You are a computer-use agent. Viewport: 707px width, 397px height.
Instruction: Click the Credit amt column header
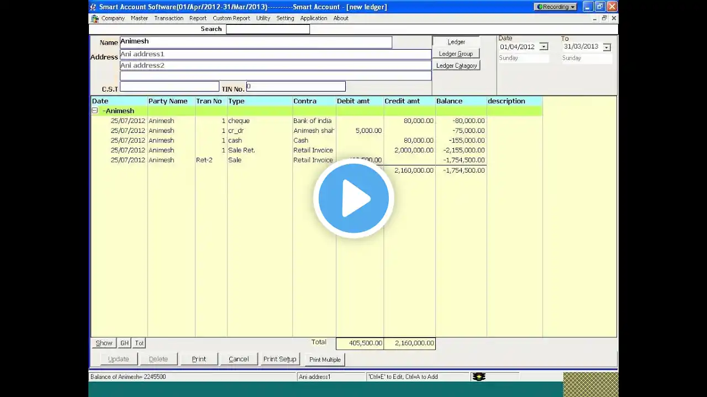[x=410, y=101]
